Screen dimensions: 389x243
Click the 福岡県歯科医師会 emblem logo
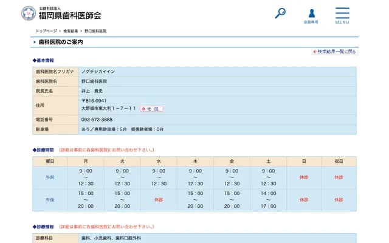tap(28, 13)
